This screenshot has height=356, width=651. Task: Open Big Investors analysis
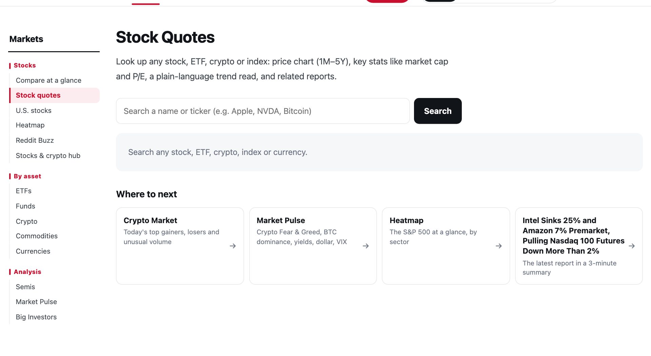coord(36,317)
